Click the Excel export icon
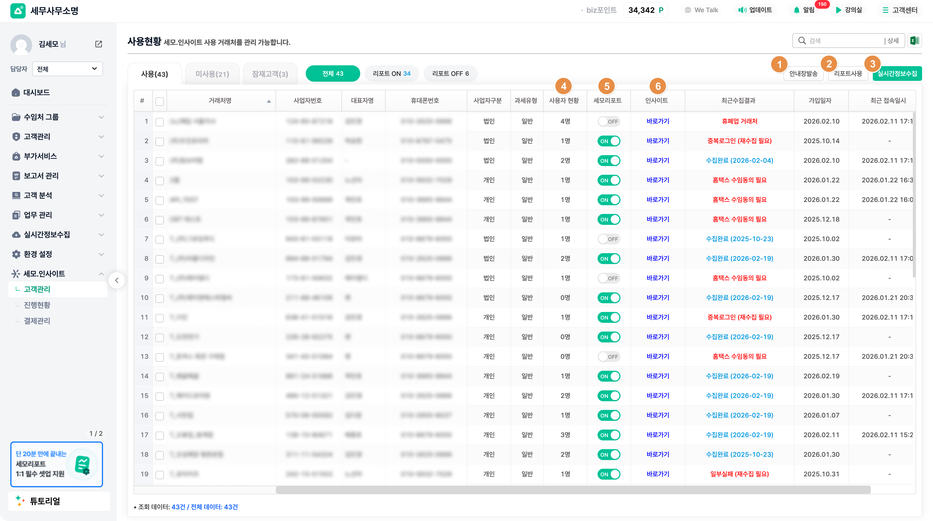The height and width of the screenshot is (521, 933). tap(914, 41)
